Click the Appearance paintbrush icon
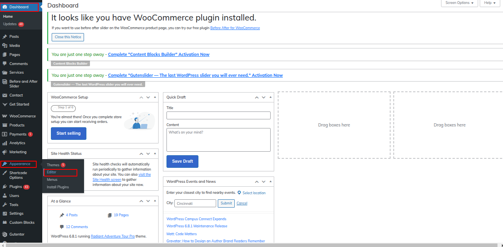Image resolution: width=503 pixels, height=247 pixels. (5, 164)
